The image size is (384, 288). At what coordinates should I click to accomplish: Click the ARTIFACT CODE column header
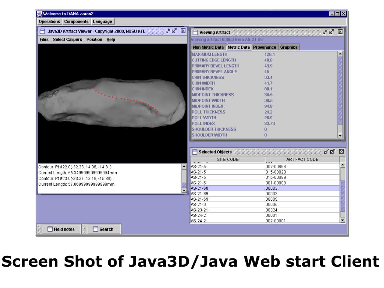point(302,159)
